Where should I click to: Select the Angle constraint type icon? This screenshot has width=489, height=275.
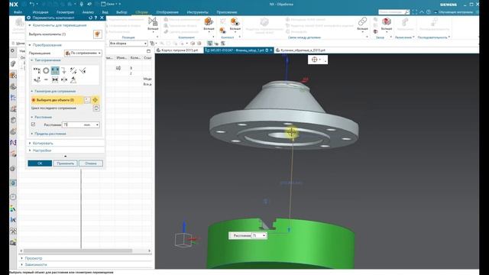coord(73,79)
